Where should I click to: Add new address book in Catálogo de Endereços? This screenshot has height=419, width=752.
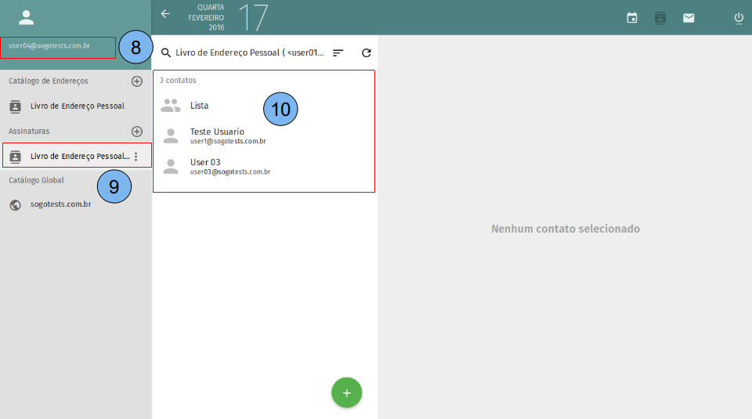click(137, 81)
